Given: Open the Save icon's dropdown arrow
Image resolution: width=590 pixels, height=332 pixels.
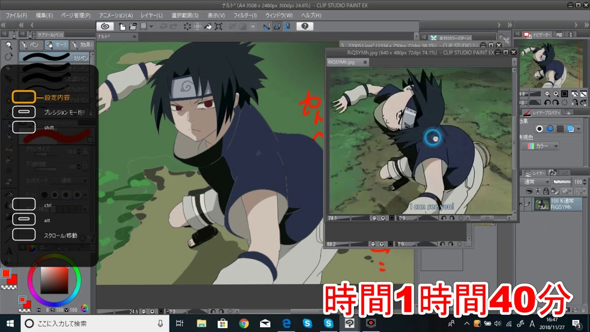Looking at the screenshot, I should [x=151, y=26].
